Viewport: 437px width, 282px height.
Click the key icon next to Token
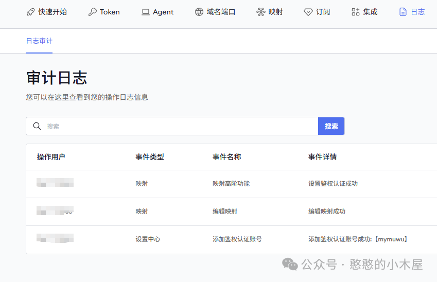coord(92,12)
